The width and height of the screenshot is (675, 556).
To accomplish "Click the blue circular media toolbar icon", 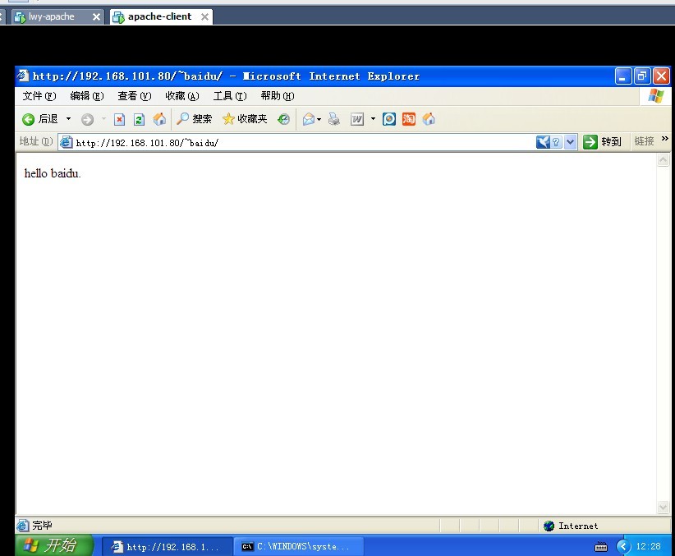I will point(389,119).
